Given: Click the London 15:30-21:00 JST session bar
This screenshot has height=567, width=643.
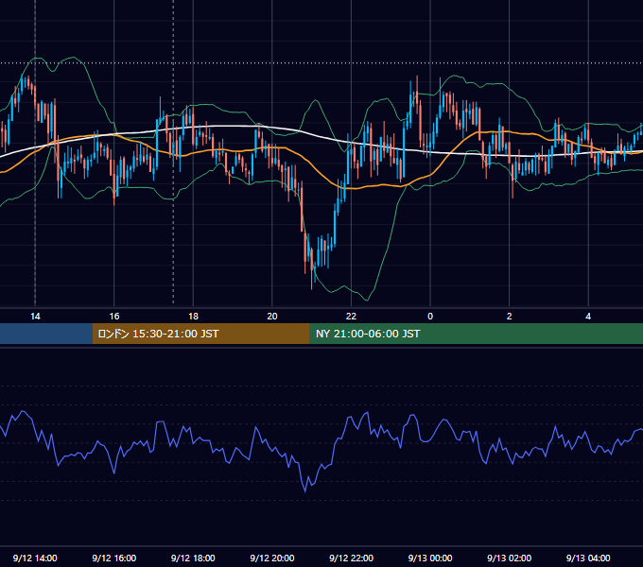Looking at the screenshot, I should pos(200,334).
